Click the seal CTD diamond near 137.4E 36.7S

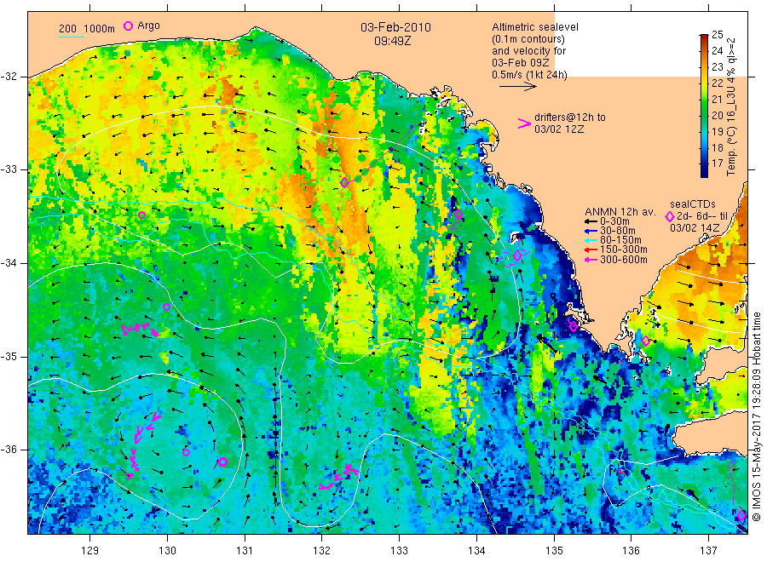click(741, 515)
